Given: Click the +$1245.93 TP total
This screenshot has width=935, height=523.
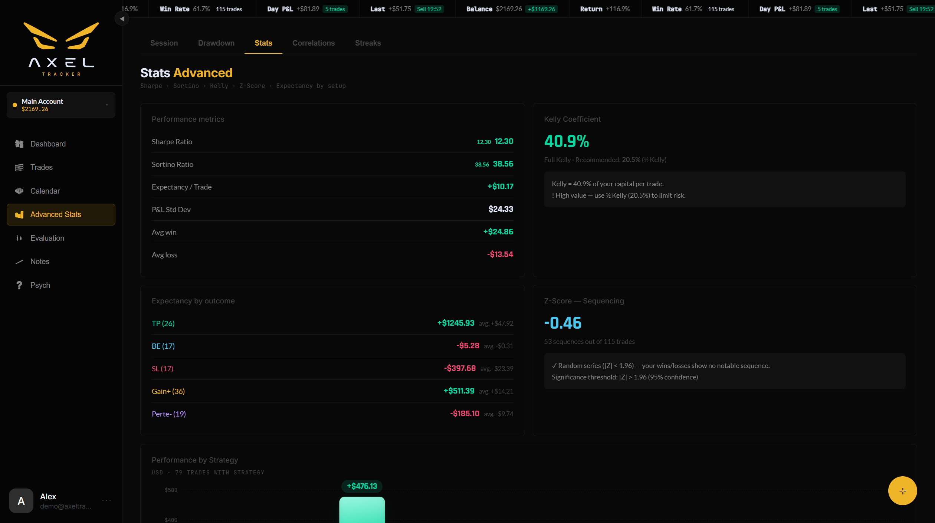Looking at the screenshot, I should [456, 323].
